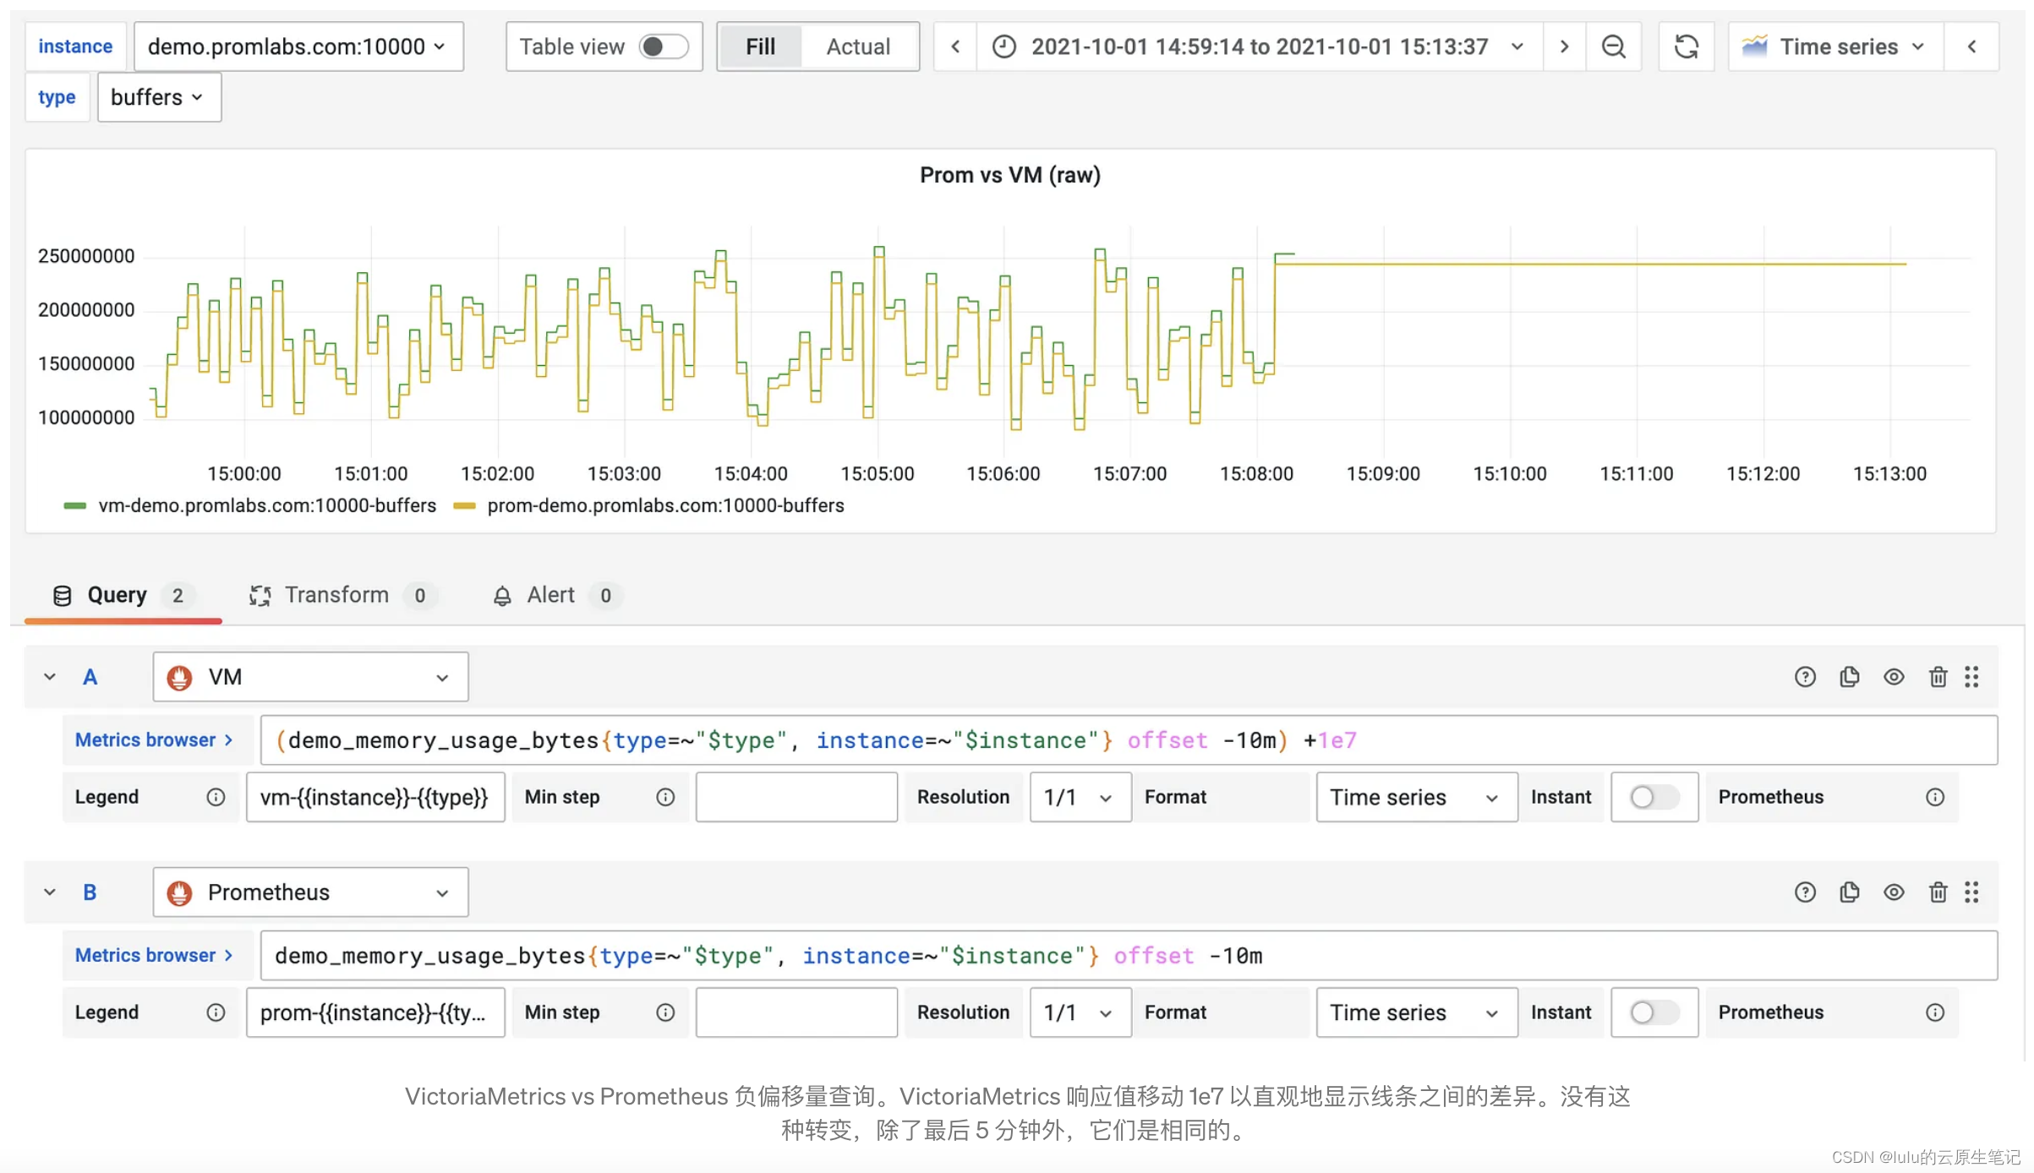Switch to the Alert tab
2034x1173 pixels.
[556, 596]
